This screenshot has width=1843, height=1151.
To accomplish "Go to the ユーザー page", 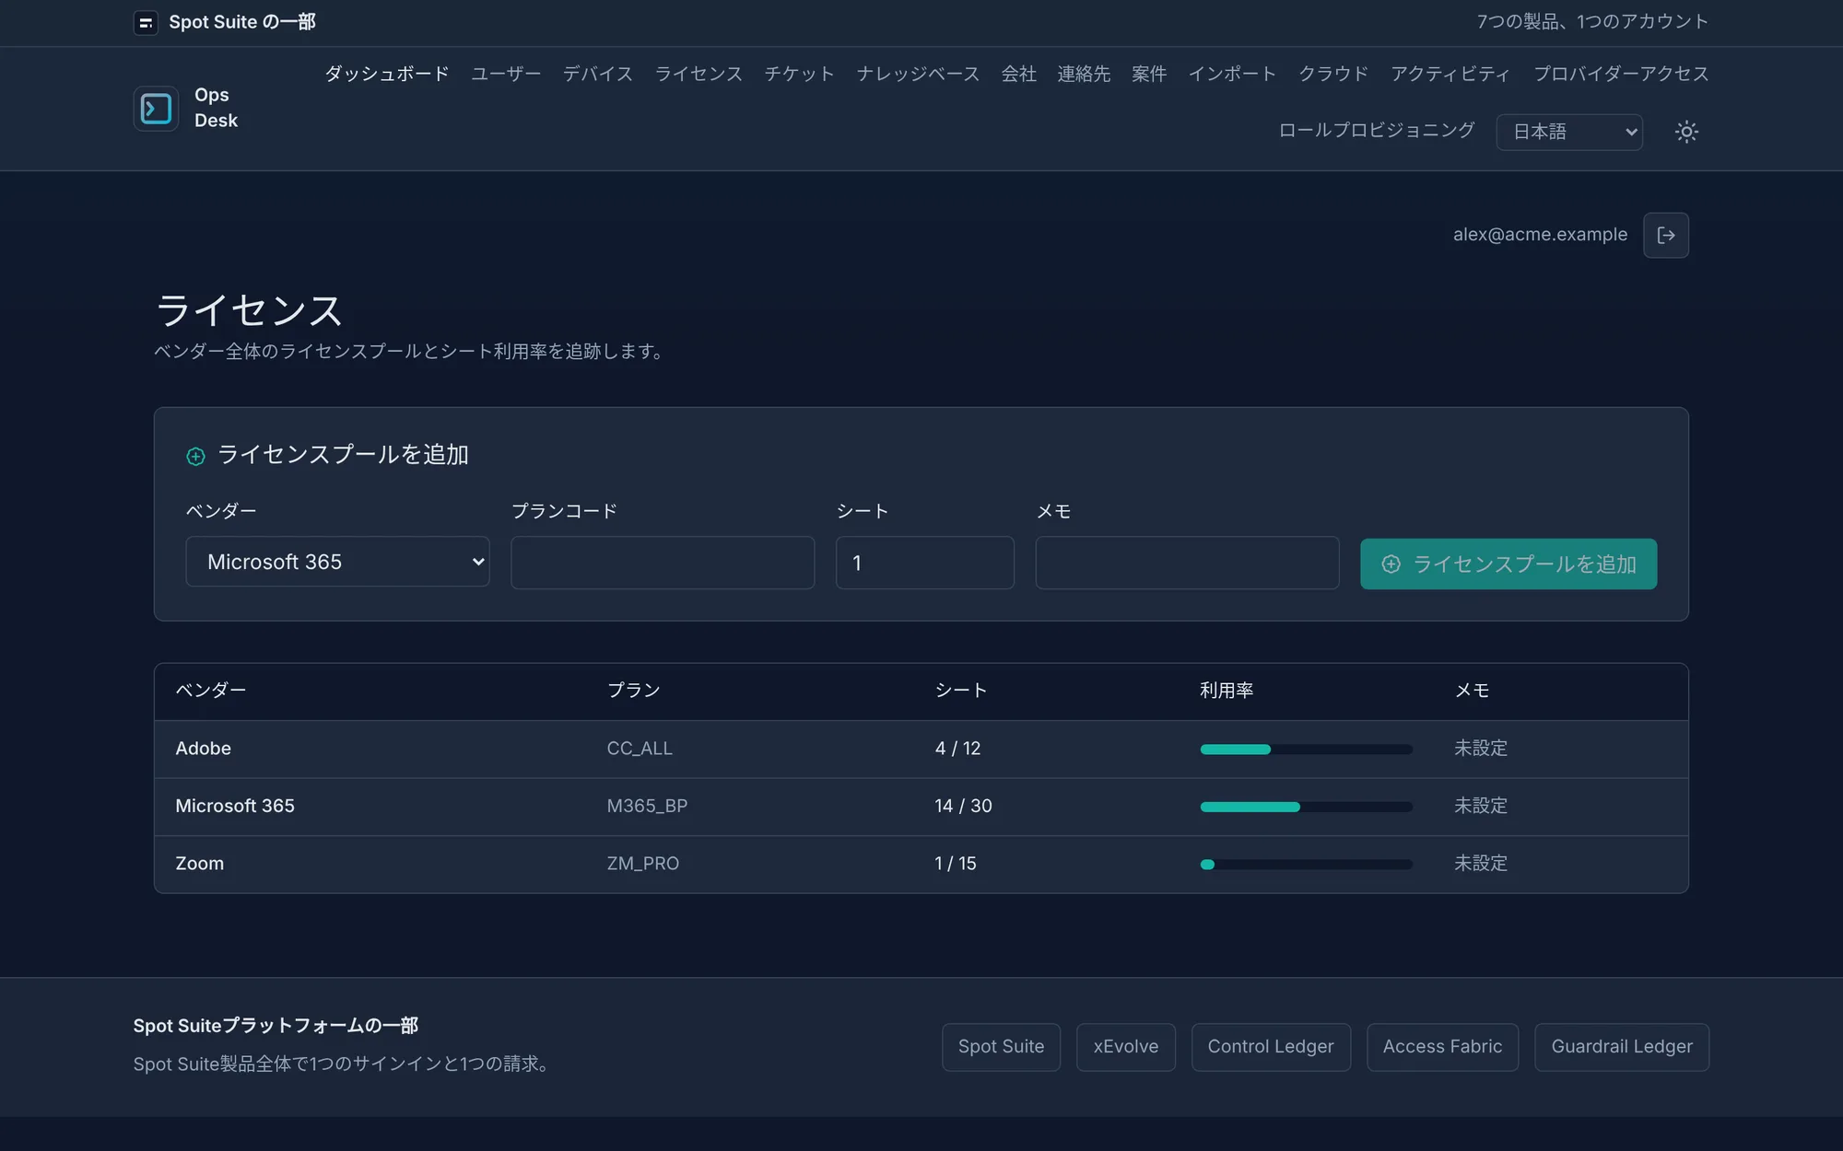I will point(506,74).
